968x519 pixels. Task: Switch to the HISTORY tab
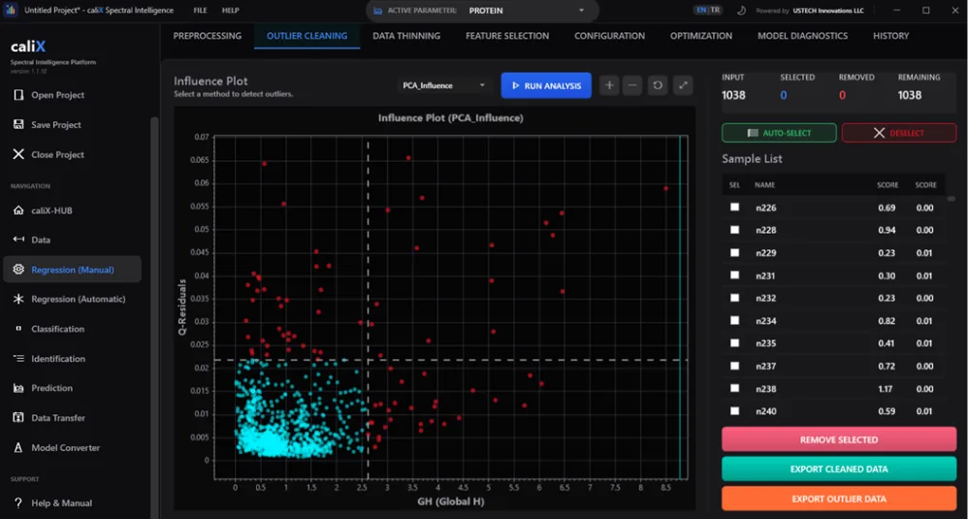(890, 36)
